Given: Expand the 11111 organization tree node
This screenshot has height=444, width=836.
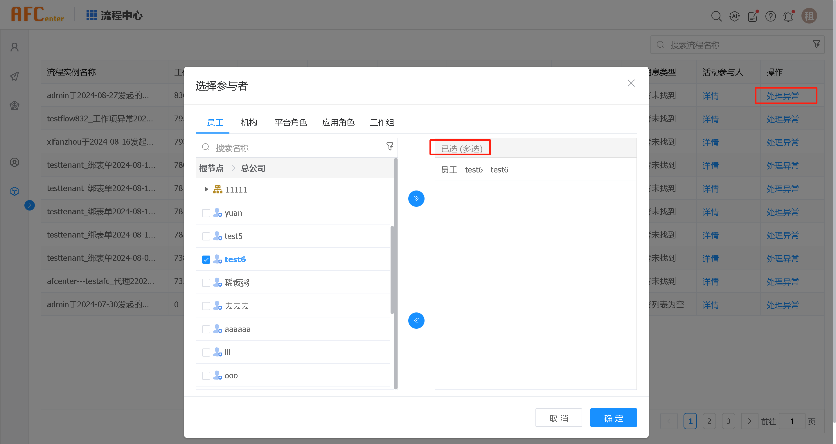Looking at the screenshot, I should [x=206, y=190].
